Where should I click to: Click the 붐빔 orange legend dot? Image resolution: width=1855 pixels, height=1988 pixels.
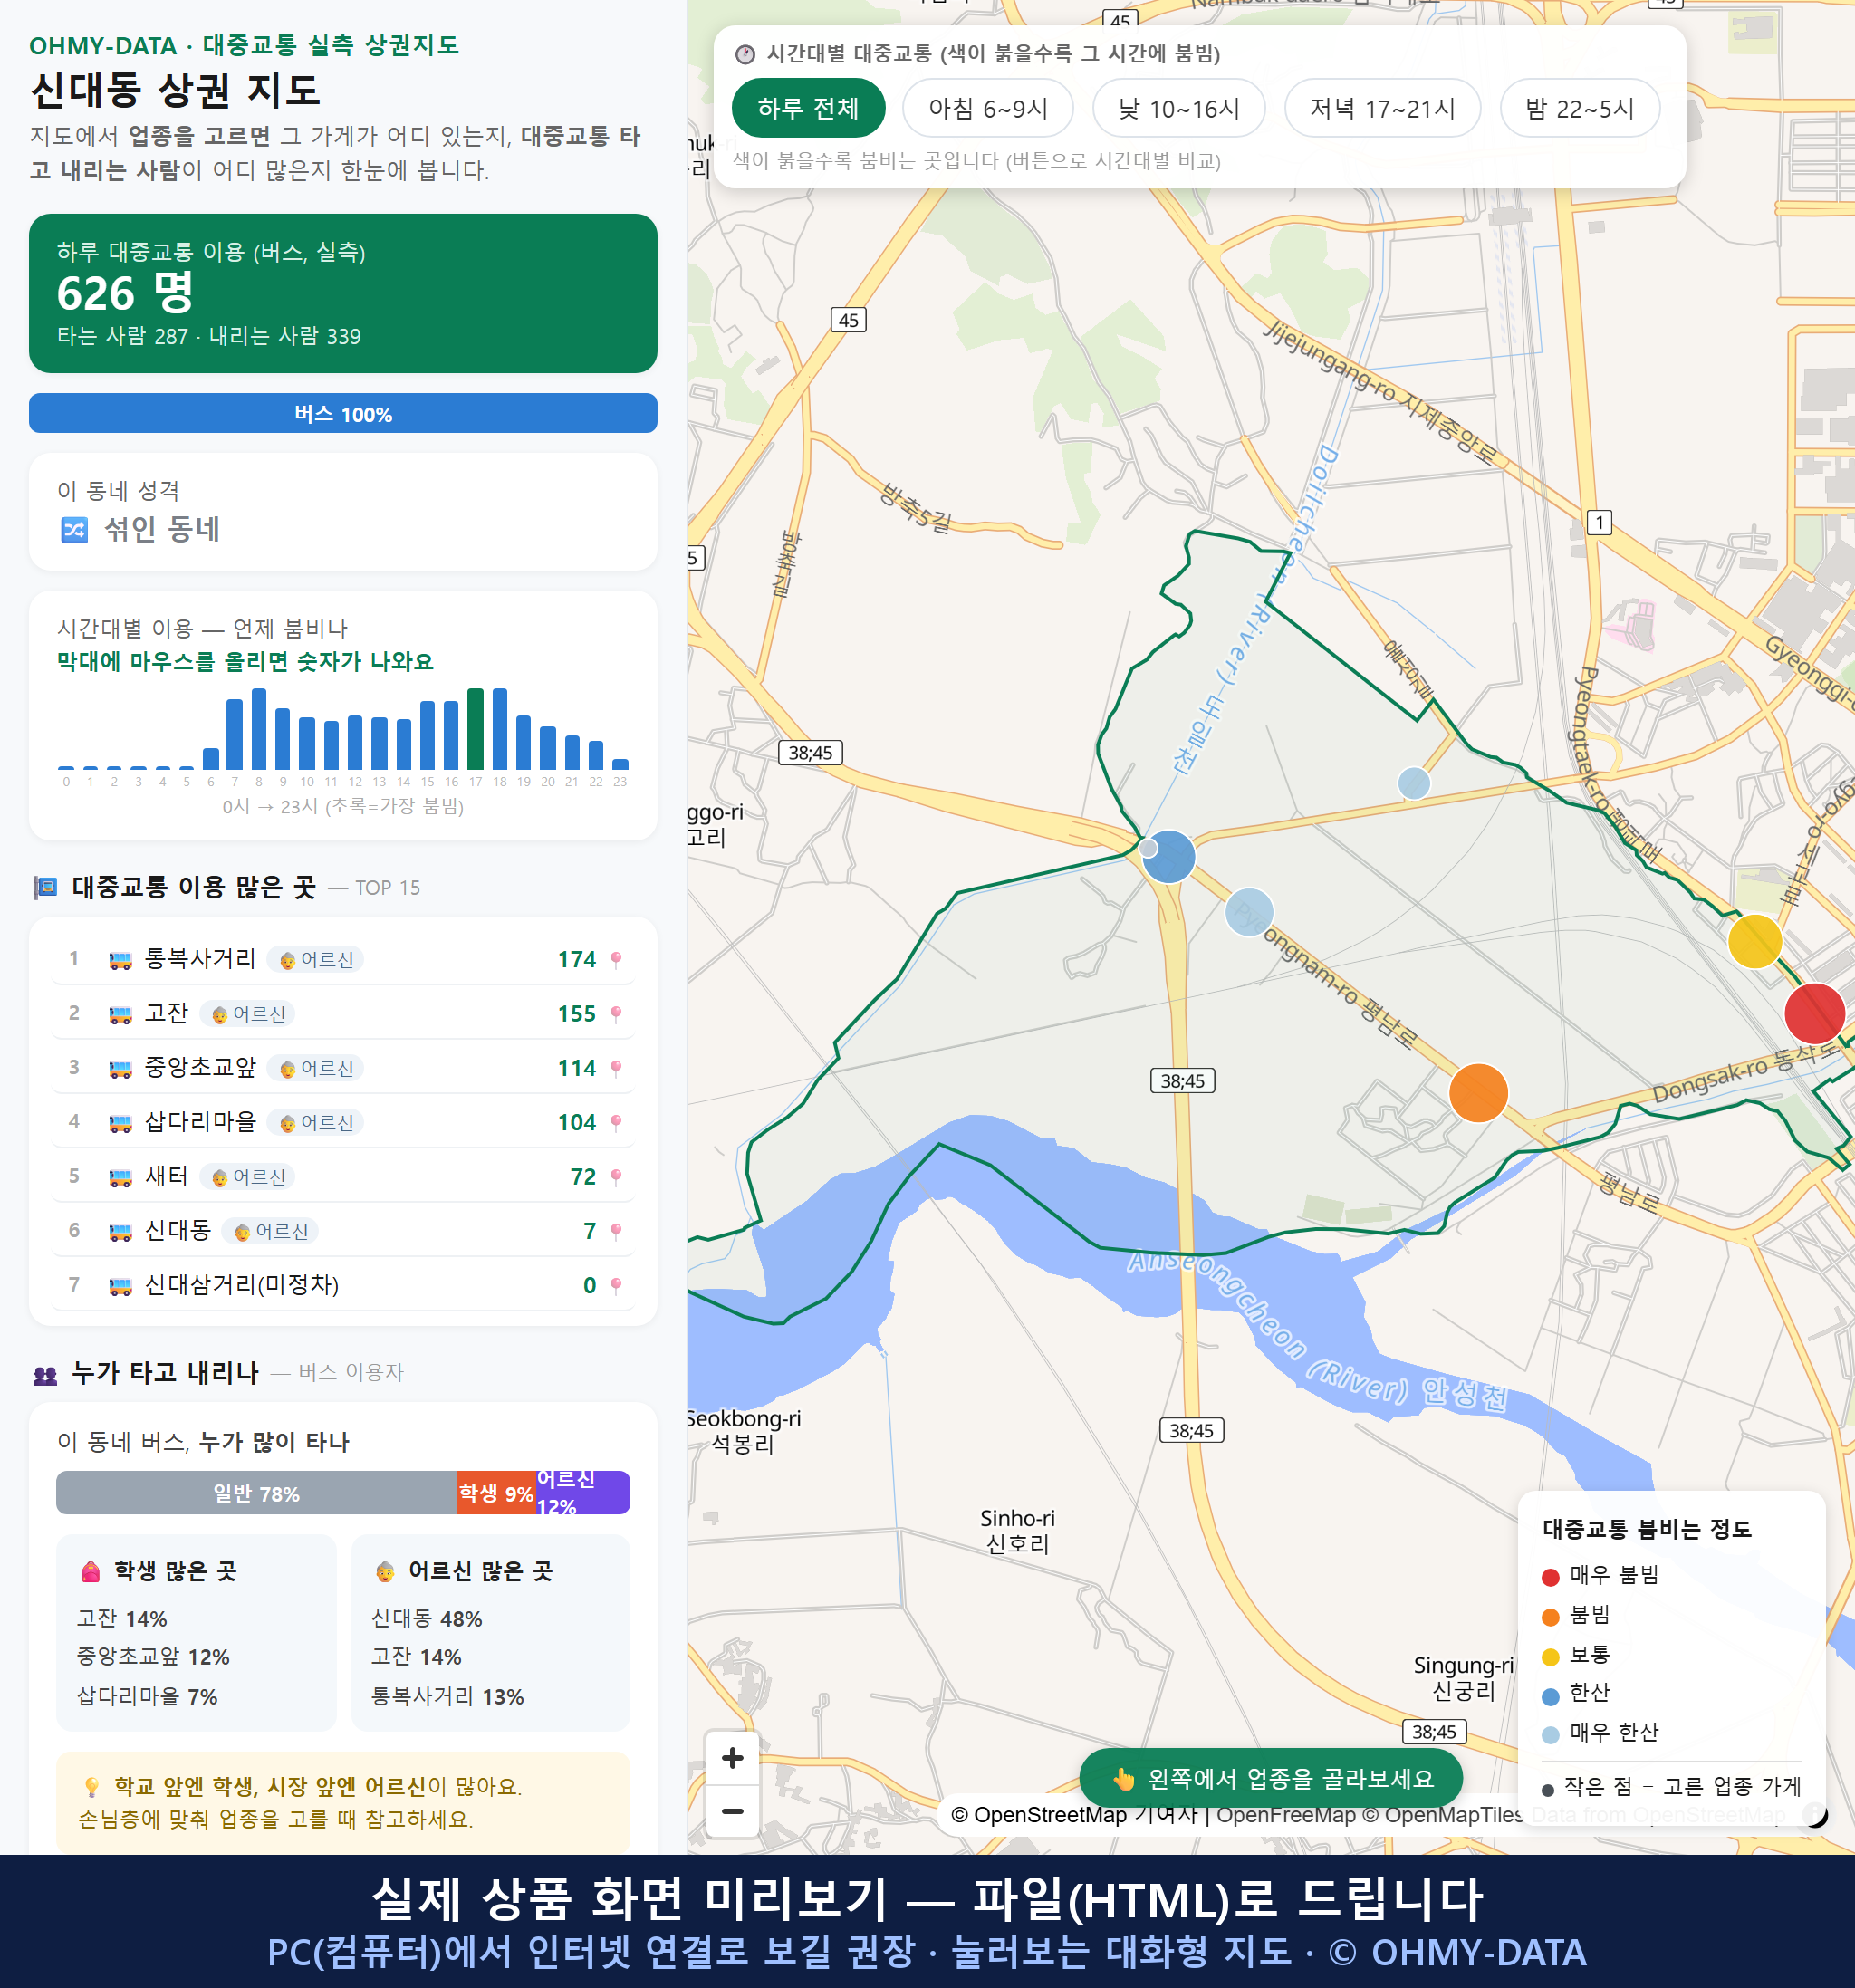point(1550,1617)
